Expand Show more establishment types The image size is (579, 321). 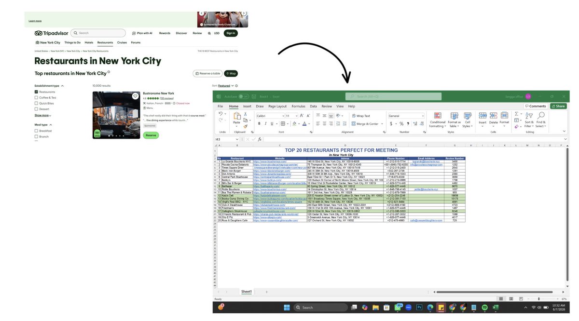[42, 115]
